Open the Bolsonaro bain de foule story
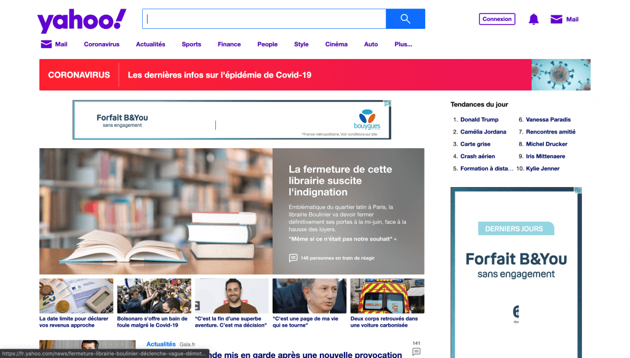Screen dimensions: 630x358 [x=154, y=295]
